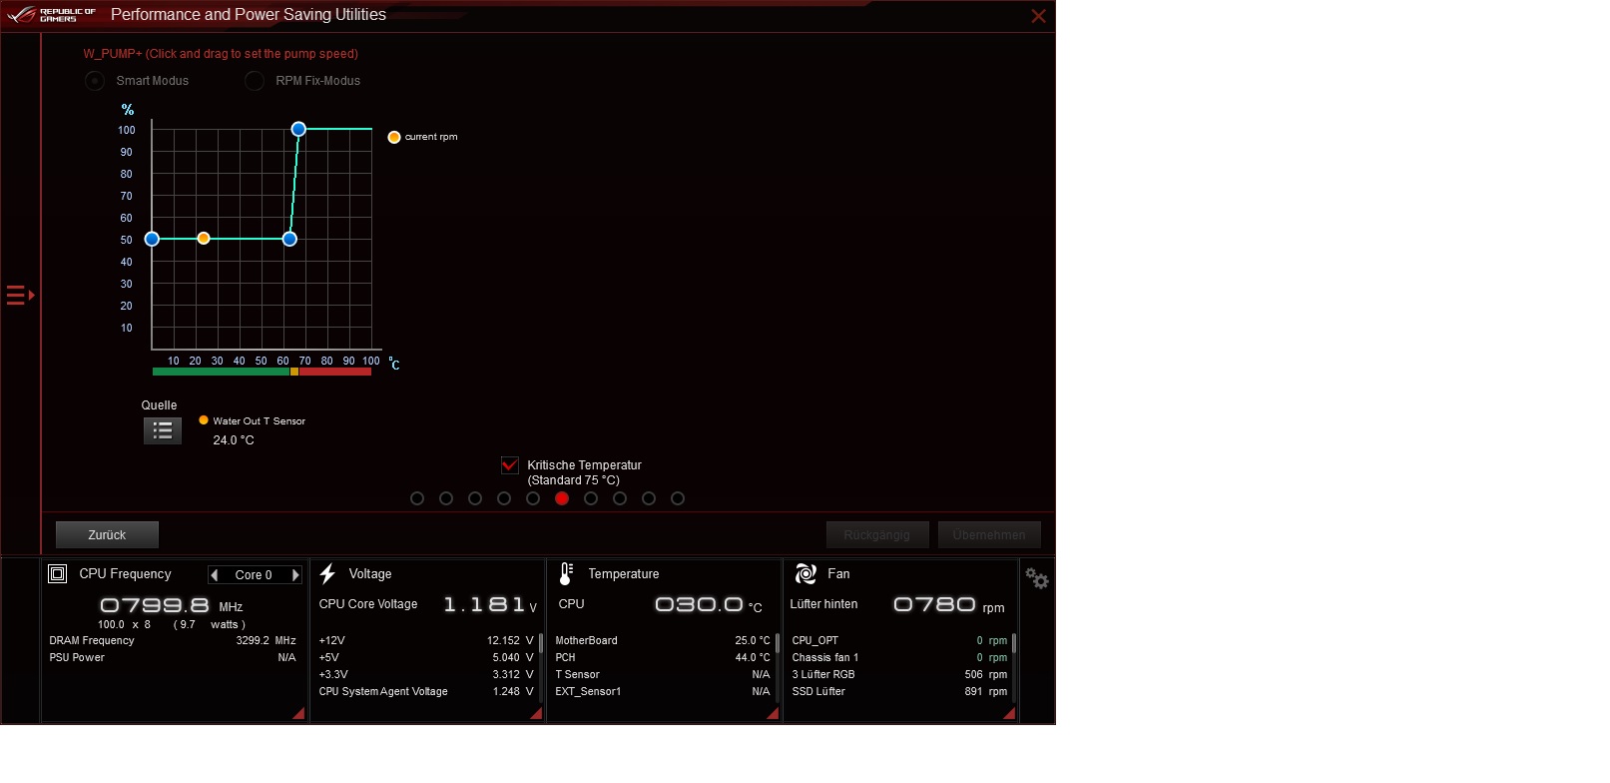Viewport: 1610px width, 783px height.
Task: Select pump curve point at 100 percent
Action: [x=298, y=129]
